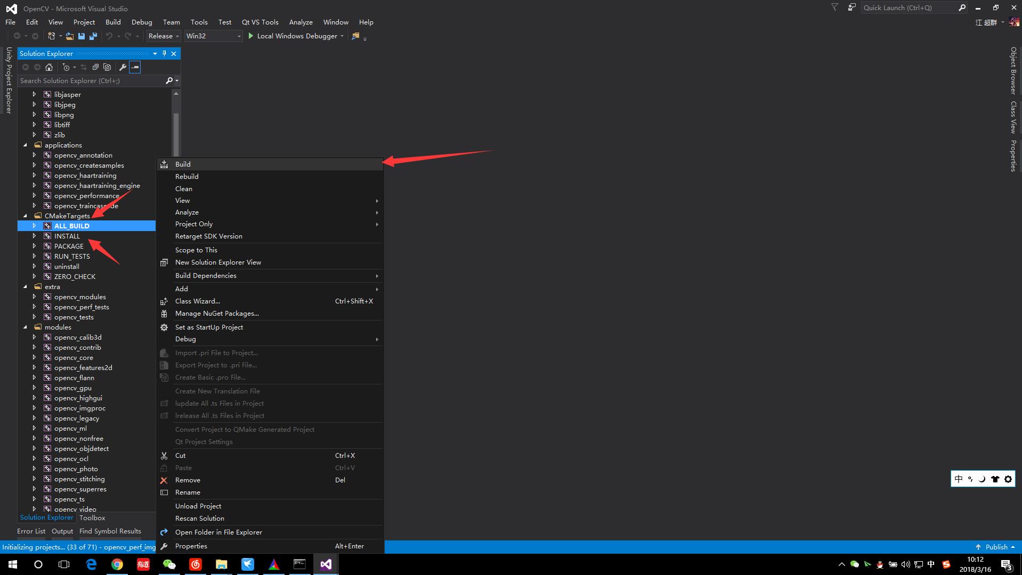Open the Release configuration dropdown
Screen dimensions: 1022x575
click(164, 36)
